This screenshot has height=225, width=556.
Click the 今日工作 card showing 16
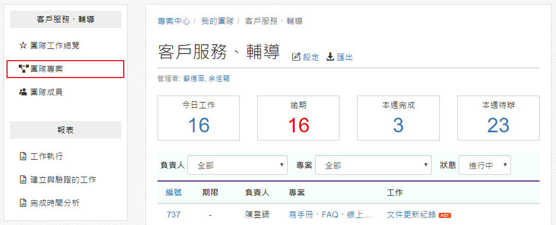(198, 118)
